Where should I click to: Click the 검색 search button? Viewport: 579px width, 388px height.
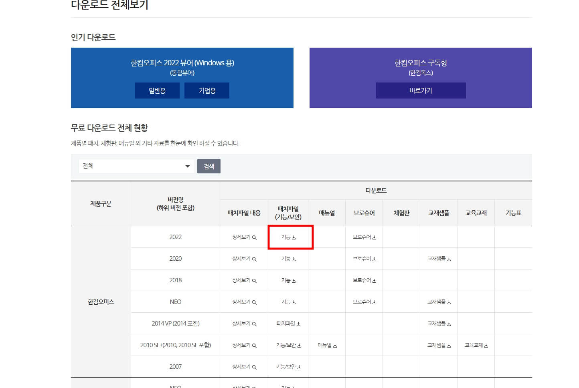pos(209,166)
